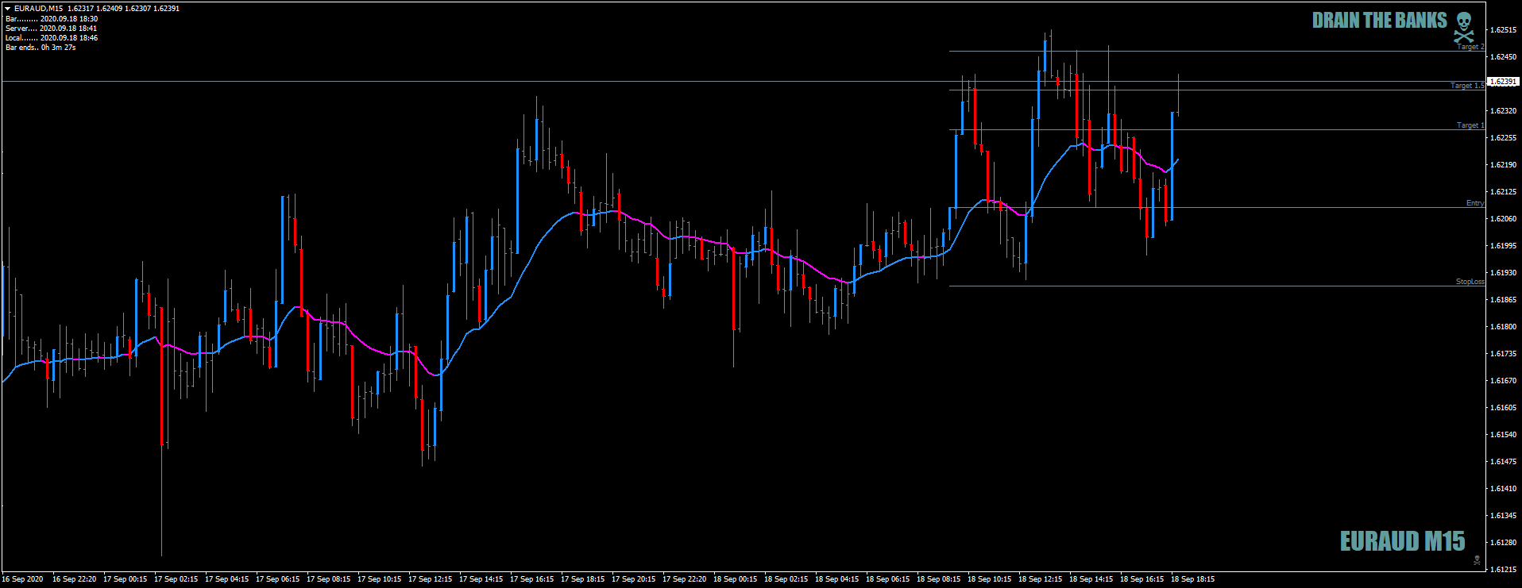Click the '16 Sep 2020' date on time axis
The width and height of the screenshot is (1522, 588).
23,579
